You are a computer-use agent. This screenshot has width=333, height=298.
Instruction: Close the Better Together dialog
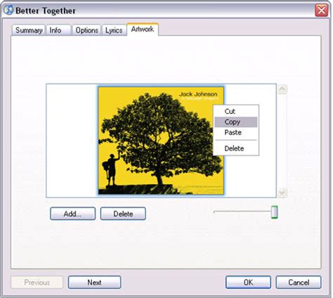[x=321, y=11]
